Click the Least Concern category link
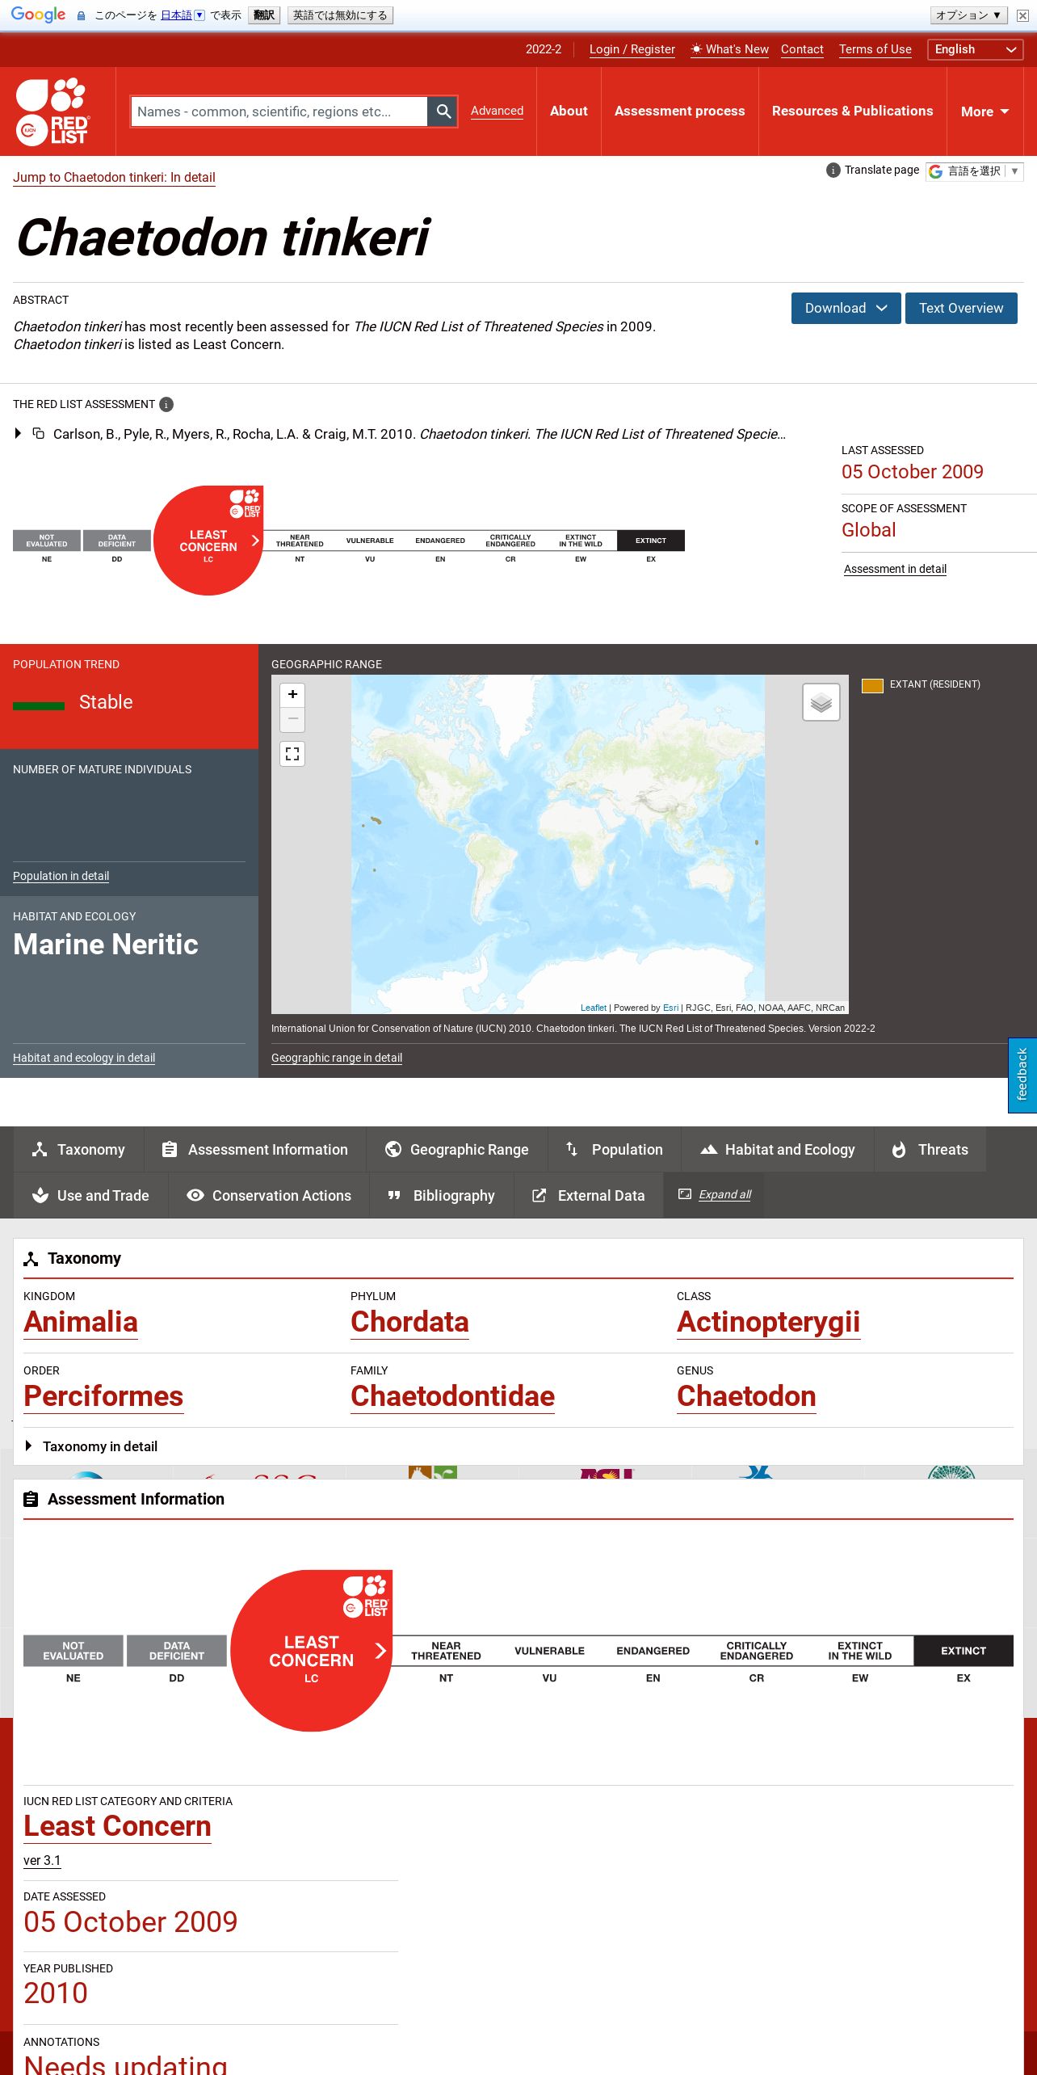 click(117, 1826)
